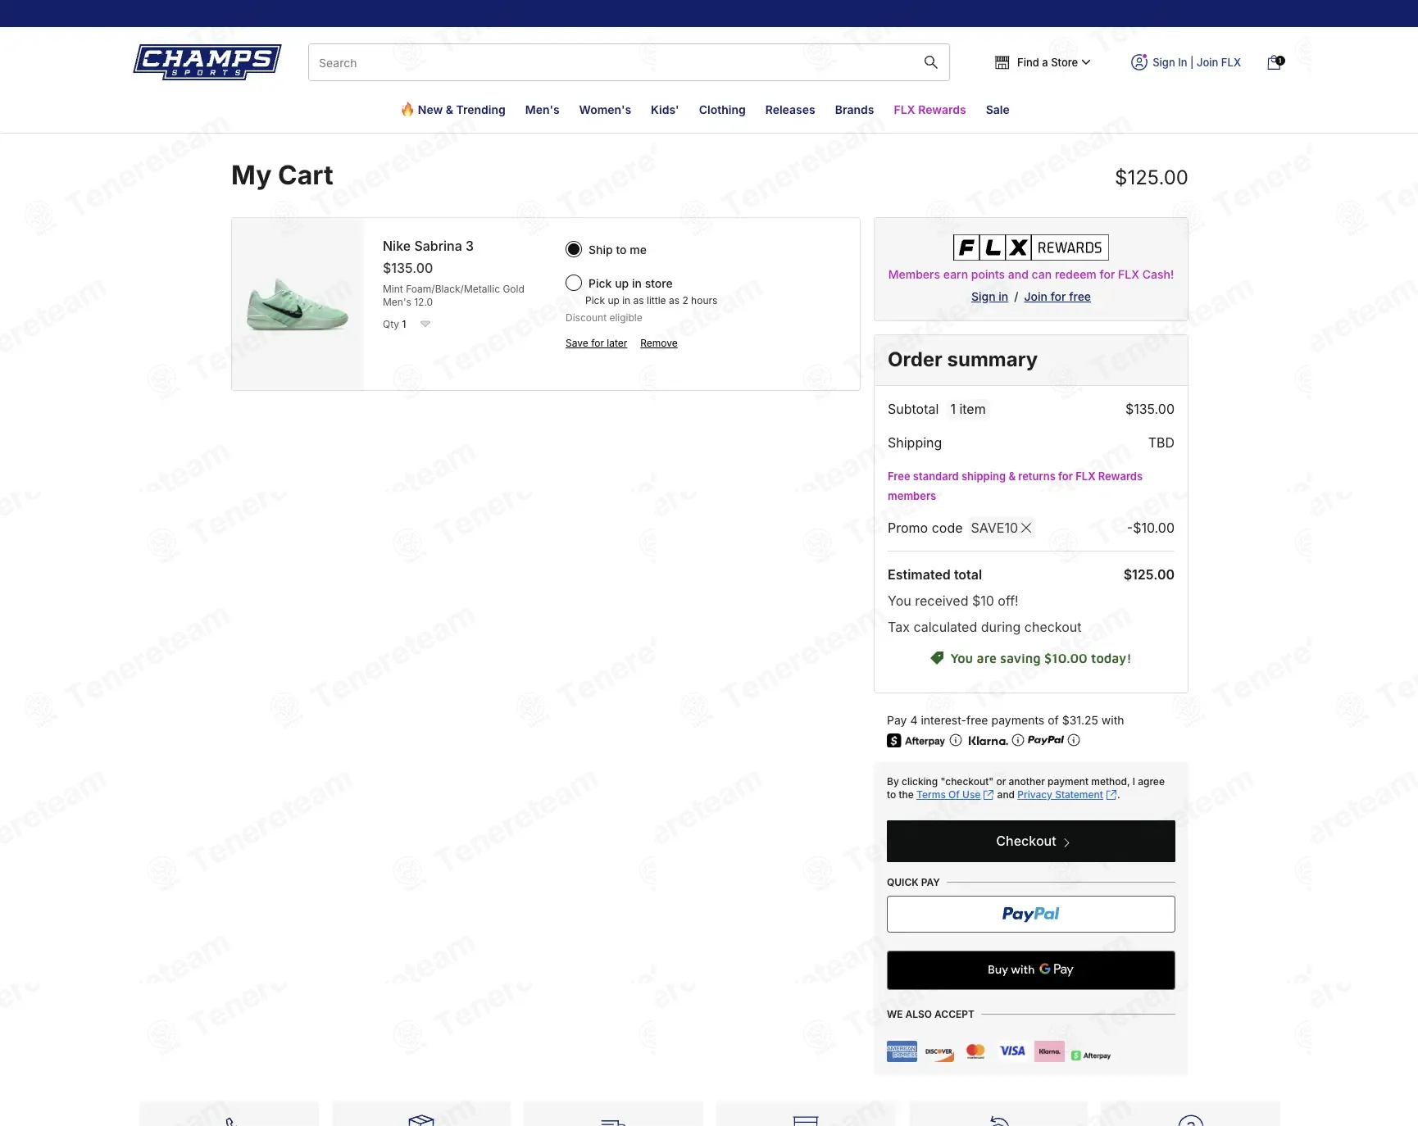Open the Clothing menu
Screen dimensions: 1418x1126
click(x=722, y=110)
